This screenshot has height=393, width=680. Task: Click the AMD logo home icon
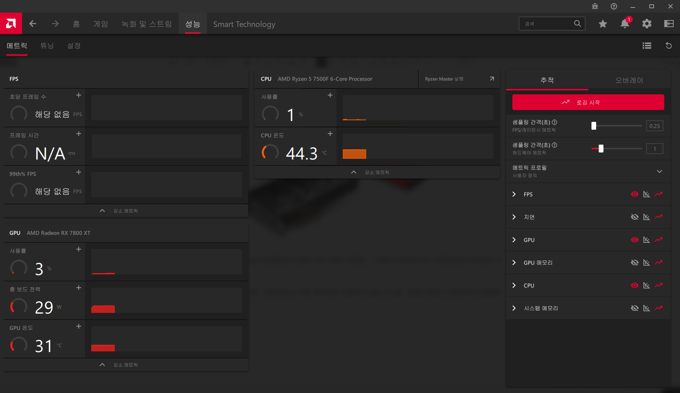11,24
